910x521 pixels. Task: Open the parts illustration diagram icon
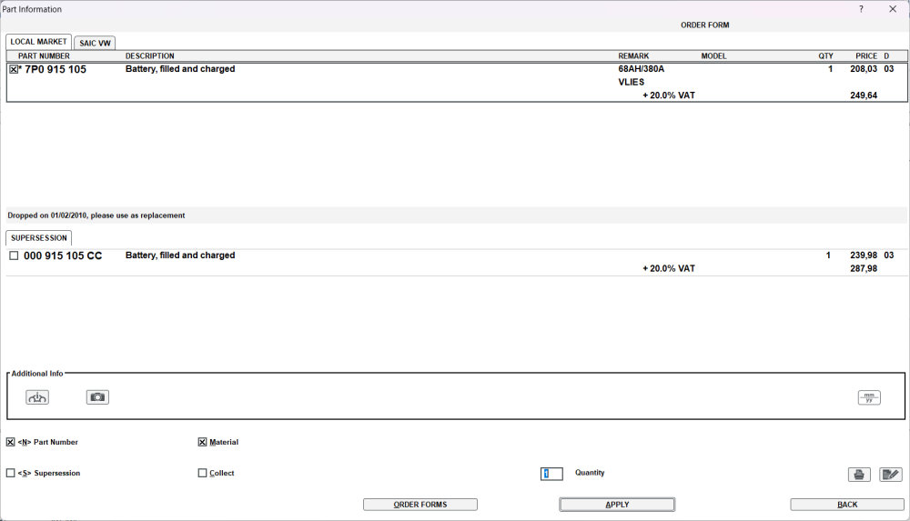pyautogui.click(x=37, y=397)
